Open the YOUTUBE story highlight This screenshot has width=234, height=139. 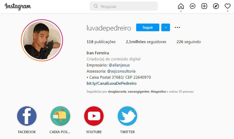[94, 116]
